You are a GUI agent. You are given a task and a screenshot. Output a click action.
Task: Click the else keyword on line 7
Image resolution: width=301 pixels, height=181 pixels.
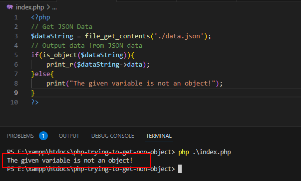point(42,74)
